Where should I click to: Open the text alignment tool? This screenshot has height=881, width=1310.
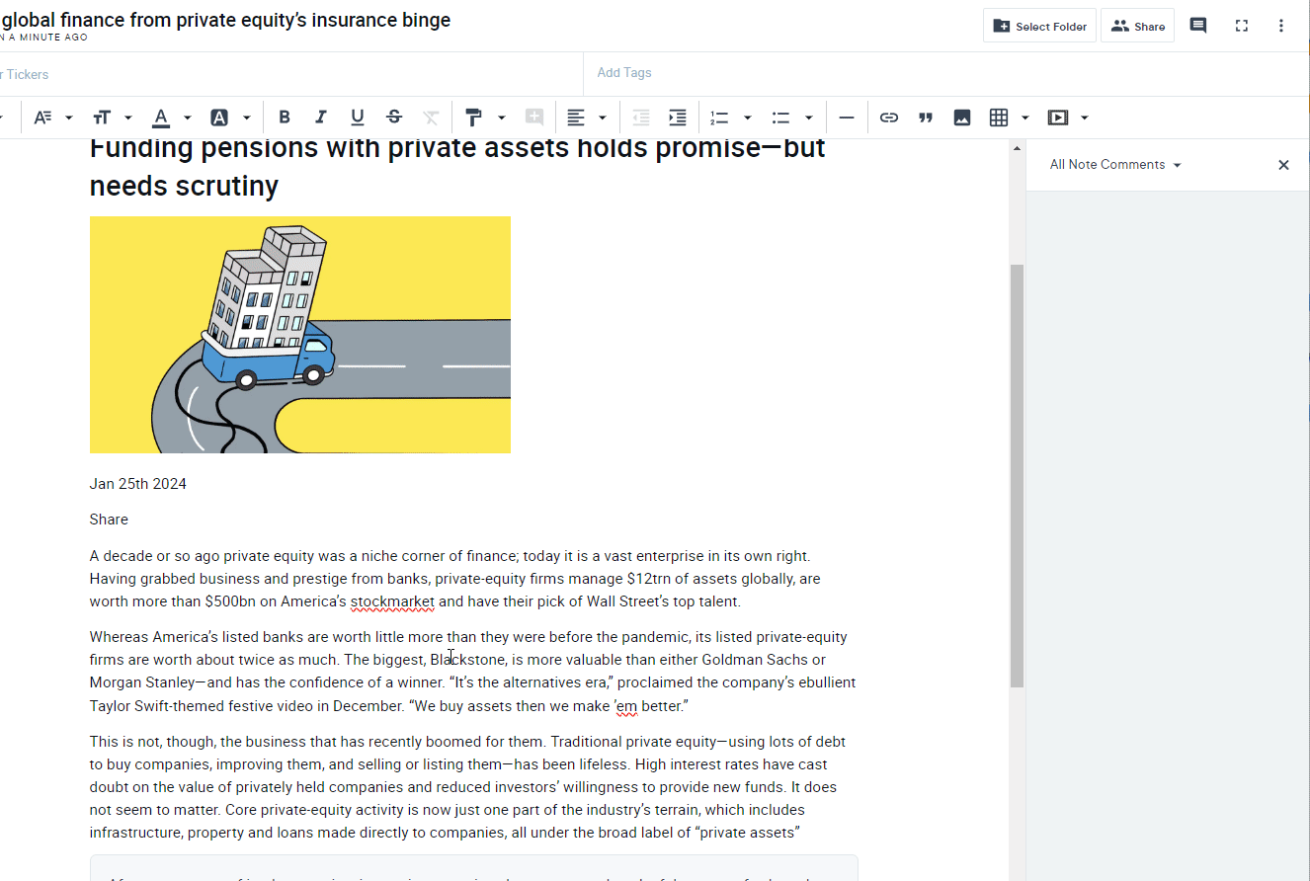[x=576, y=118]
